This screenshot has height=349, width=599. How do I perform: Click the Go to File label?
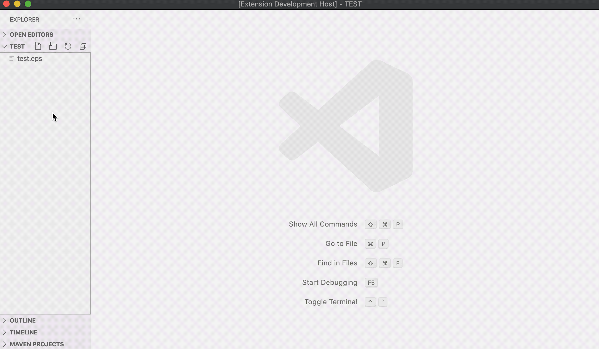point(341,244)
